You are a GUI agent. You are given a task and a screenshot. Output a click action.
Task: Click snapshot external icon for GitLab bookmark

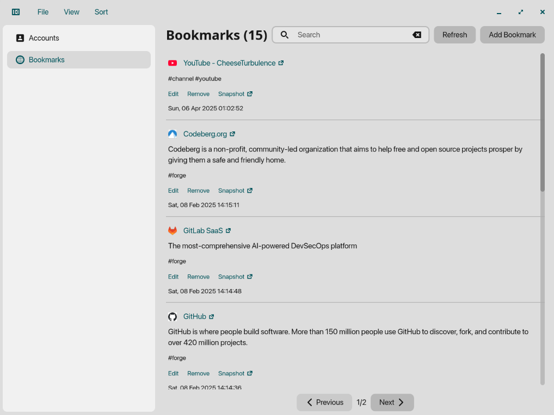(x=250, y=277)
